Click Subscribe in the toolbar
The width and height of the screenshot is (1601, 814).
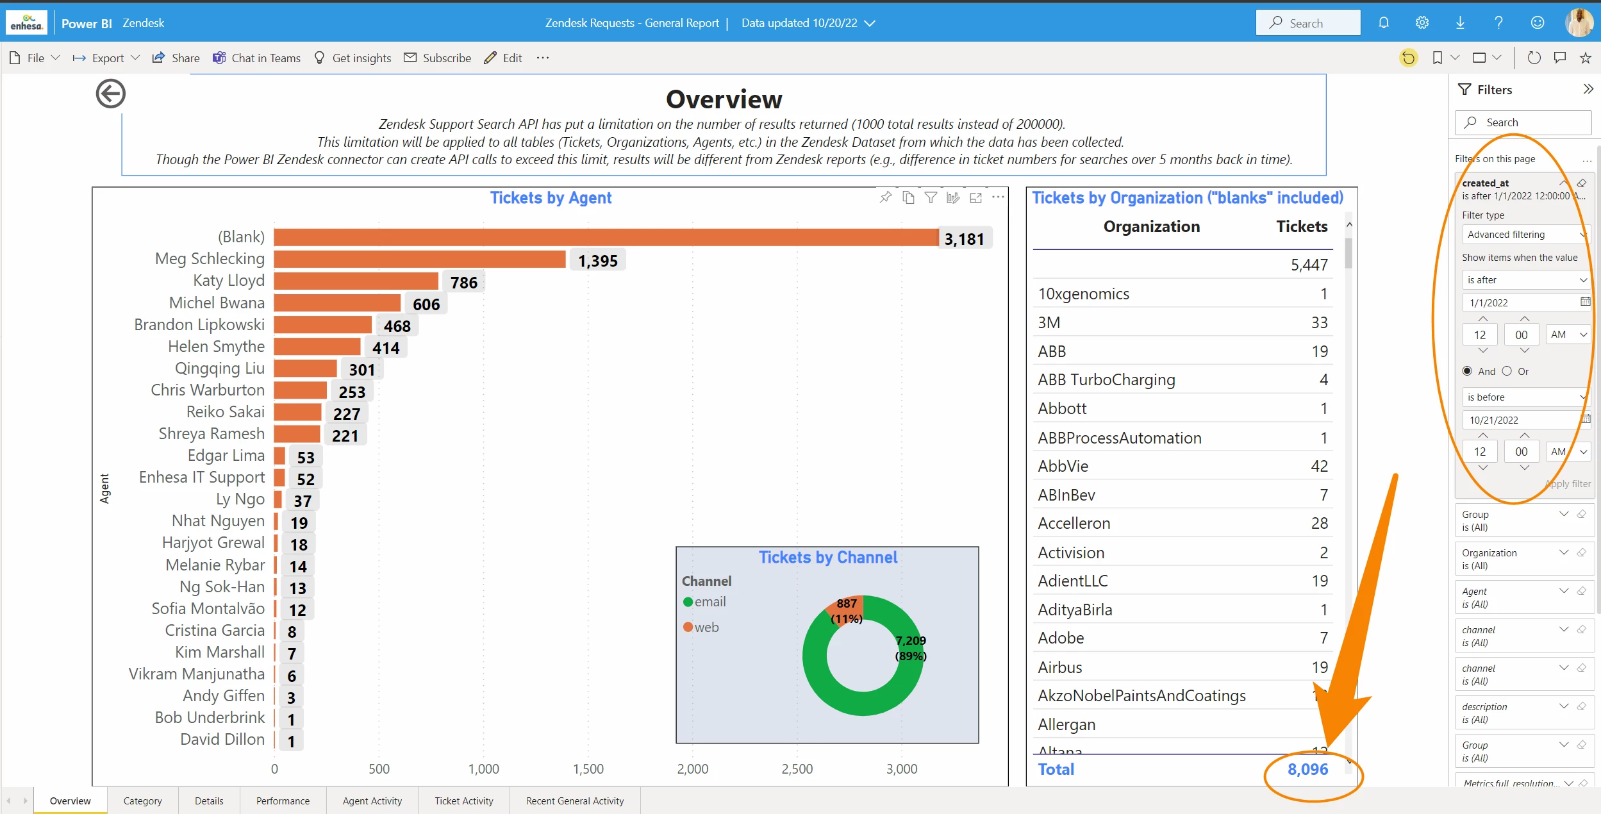[x=438, y=58]
